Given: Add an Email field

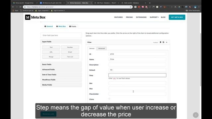Looking at the screenshot, I should click(x=70, y=52).
